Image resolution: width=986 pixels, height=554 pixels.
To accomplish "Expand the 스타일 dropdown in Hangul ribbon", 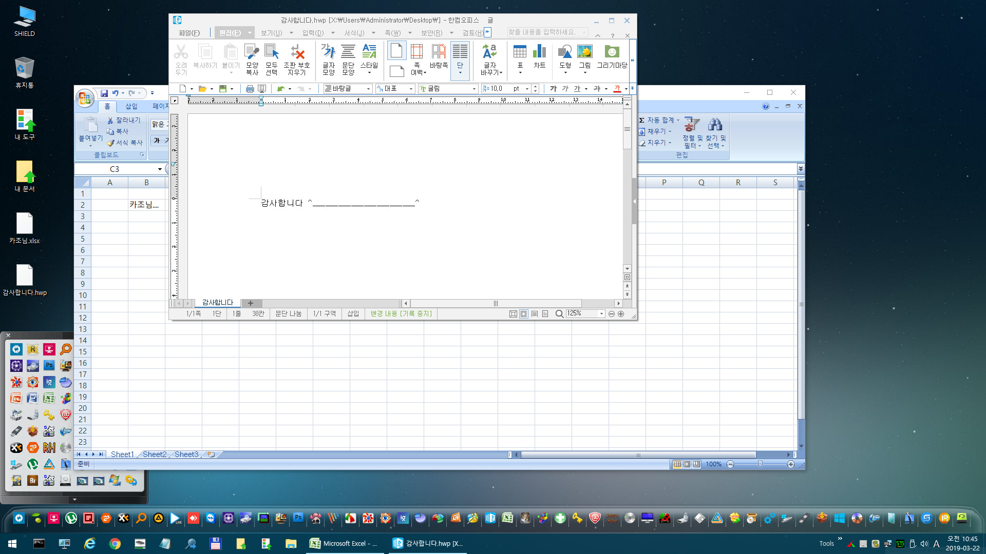I will (369, 73).
